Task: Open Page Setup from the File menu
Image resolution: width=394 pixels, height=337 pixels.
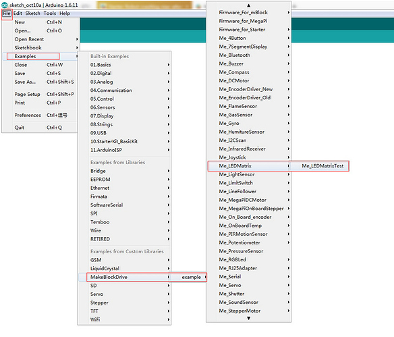Action: pyautogui.click(x=40, y=95)
